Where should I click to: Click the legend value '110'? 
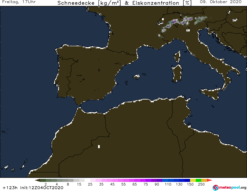(x=168, y=184)
